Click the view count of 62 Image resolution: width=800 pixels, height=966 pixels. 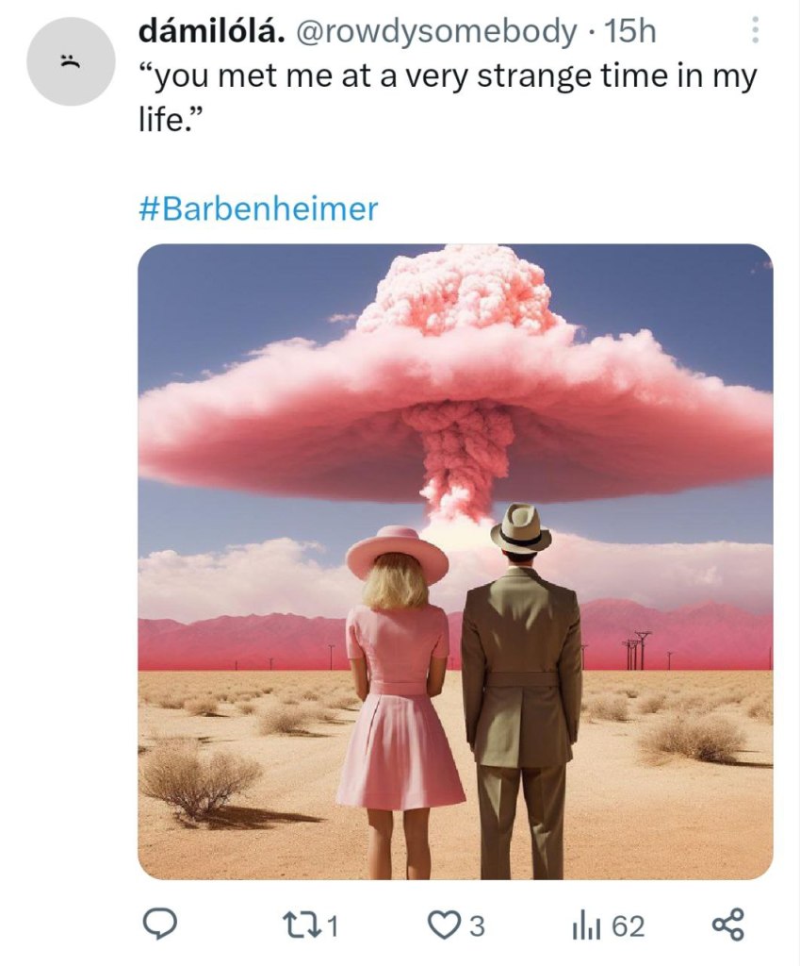pos(628,926)
